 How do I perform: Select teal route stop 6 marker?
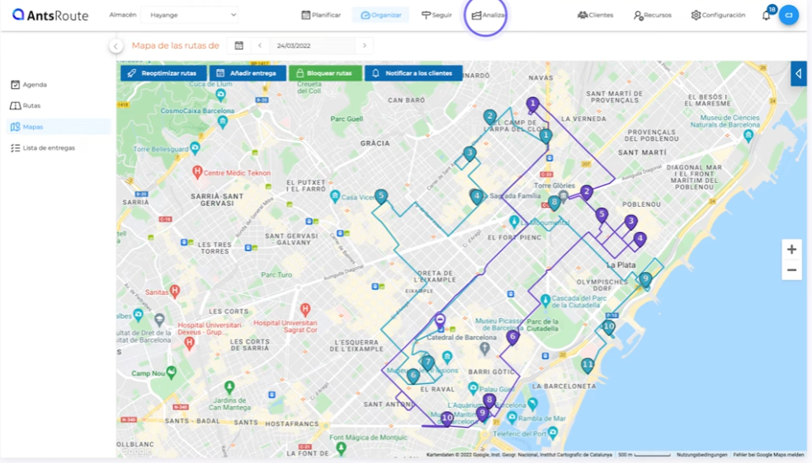[x=413, y=376]
